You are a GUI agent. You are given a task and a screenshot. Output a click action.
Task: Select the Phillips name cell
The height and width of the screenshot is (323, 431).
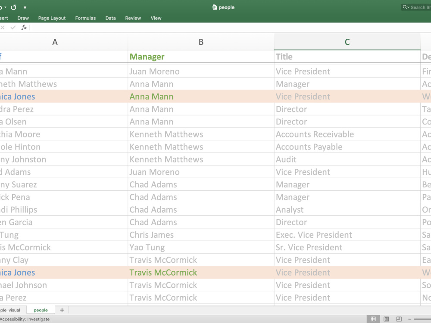tap(64, 210)
